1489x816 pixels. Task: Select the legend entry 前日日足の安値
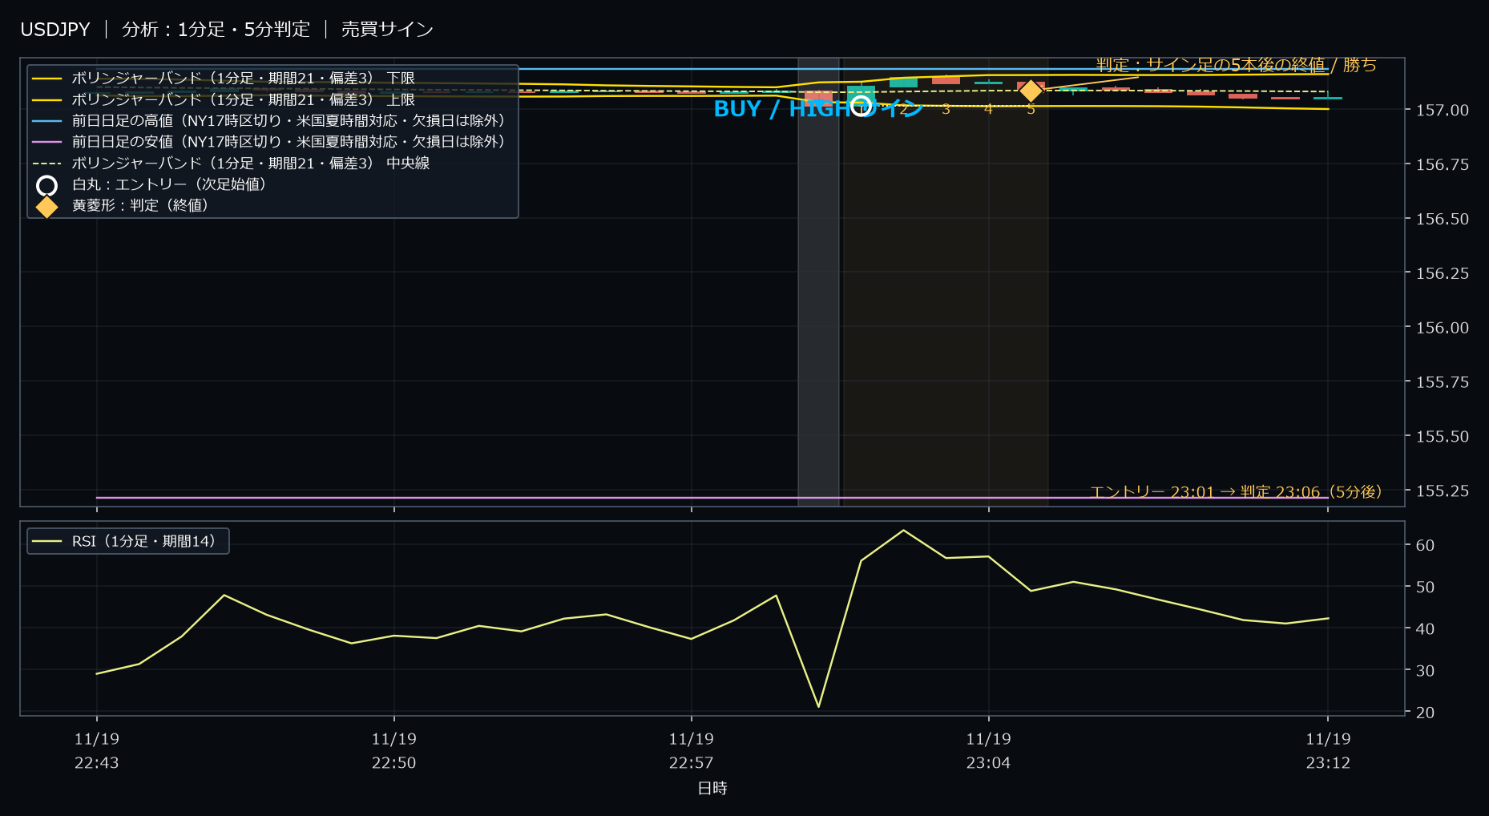tap(268, 142)
